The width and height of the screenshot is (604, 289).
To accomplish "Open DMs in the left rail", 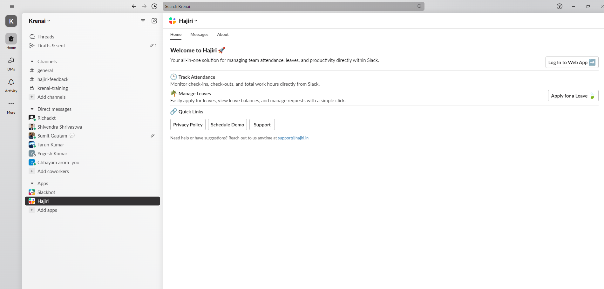I will pyautogui.click(x=11, y=64).
